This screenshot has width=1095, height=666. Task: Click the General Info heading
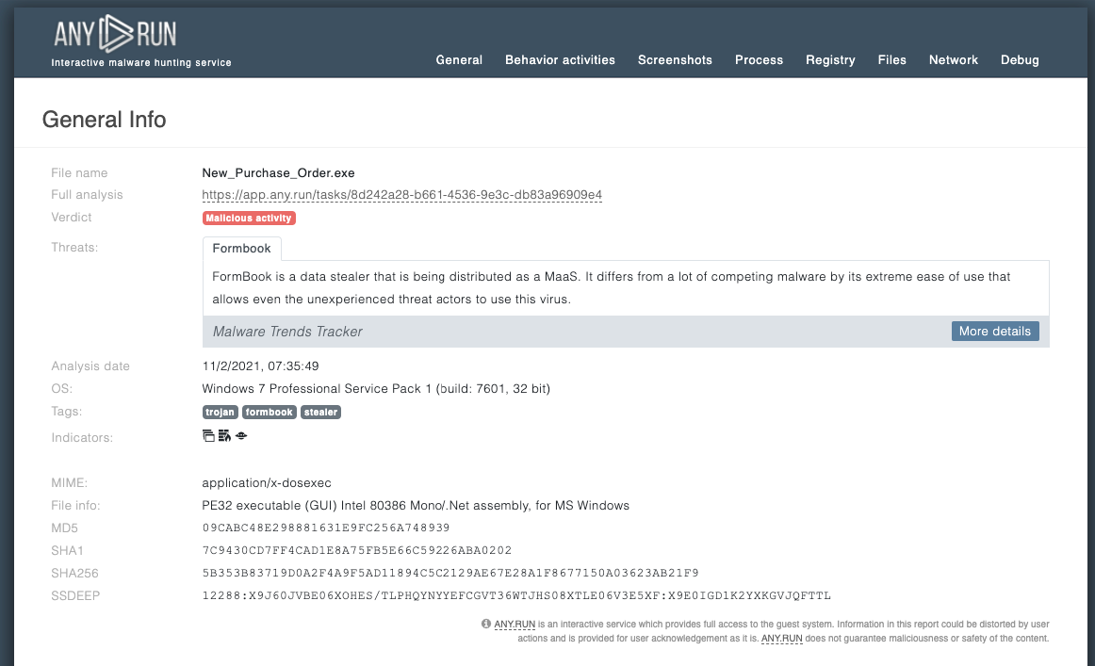(104, 120)
